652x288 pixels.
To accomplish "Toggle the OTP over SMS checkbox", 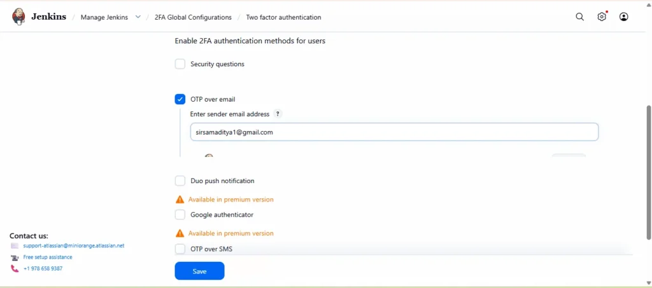I will (180, 249).
